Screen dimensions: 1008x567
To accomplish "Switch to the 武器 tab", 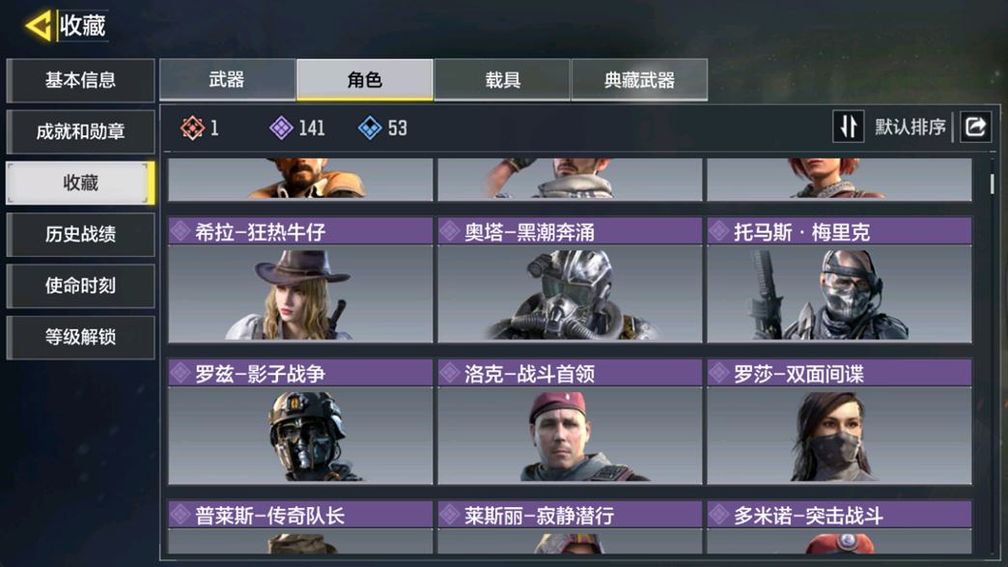I will pyautogui.click(x=227, y=80).
